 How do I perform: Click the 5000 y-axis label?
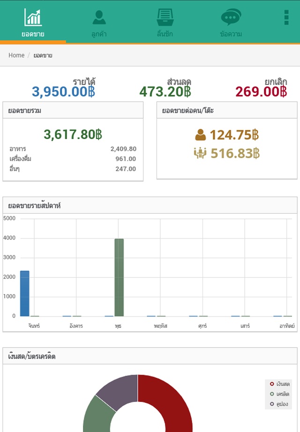click(9, 218)
